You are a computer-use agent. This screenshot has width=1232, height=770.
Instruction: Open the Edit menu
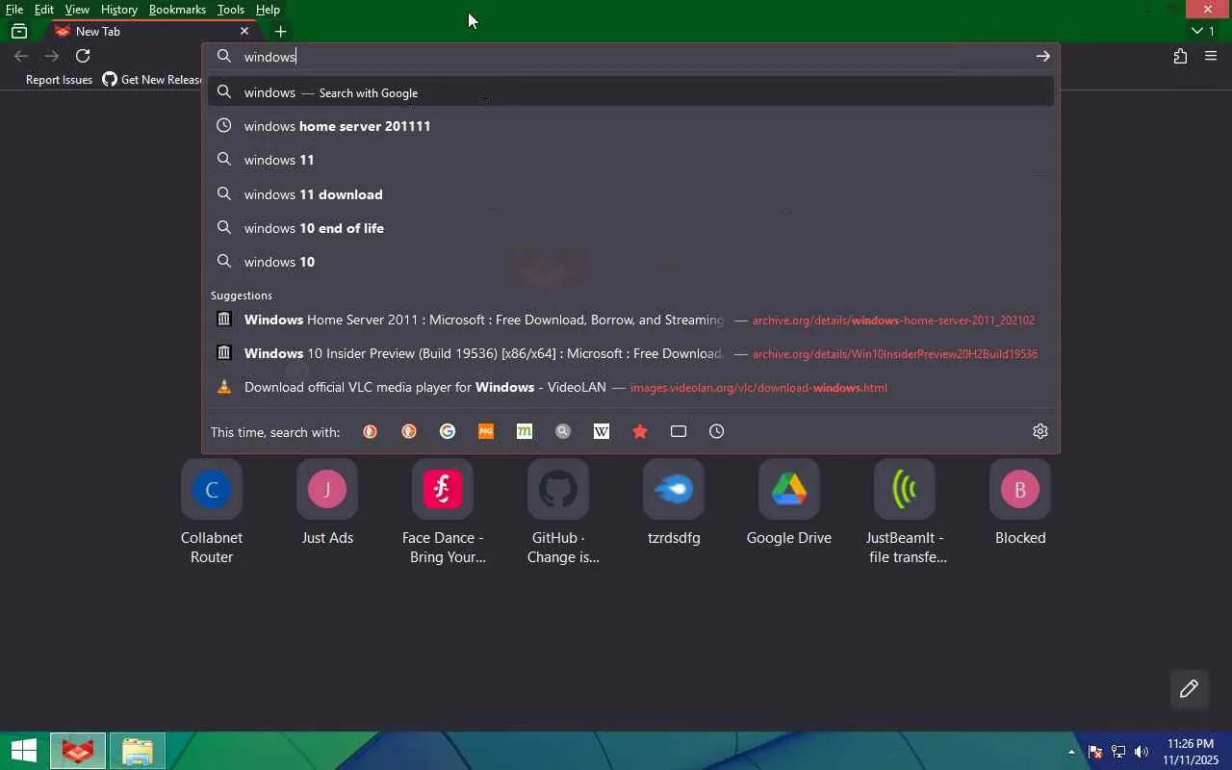point(44,10)
